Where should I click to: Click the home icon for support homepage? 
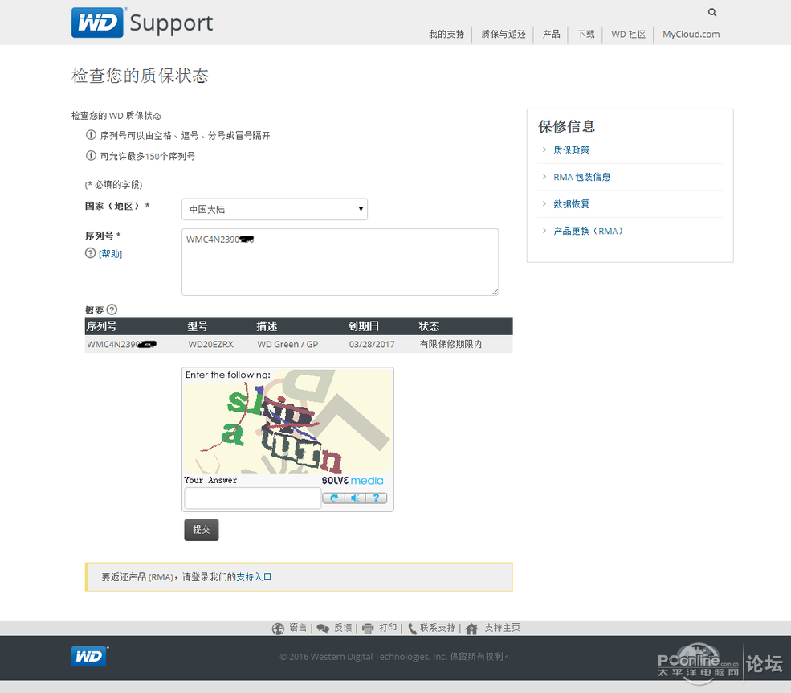coord(471,629)
